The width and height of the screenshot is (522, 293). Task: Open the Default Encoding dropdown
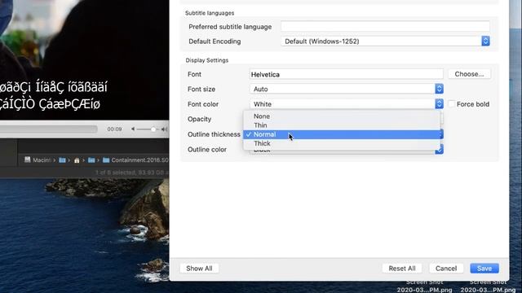(x=385, y=42)
